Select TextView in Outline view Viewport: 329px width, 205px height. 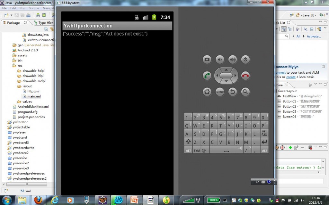coord(299,96)
